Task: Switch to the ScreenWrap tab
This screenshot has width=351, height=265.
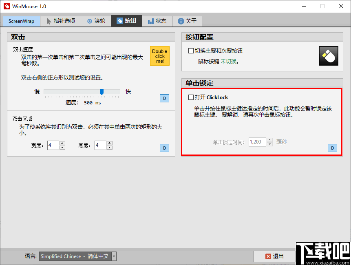Action: point(21,21)
